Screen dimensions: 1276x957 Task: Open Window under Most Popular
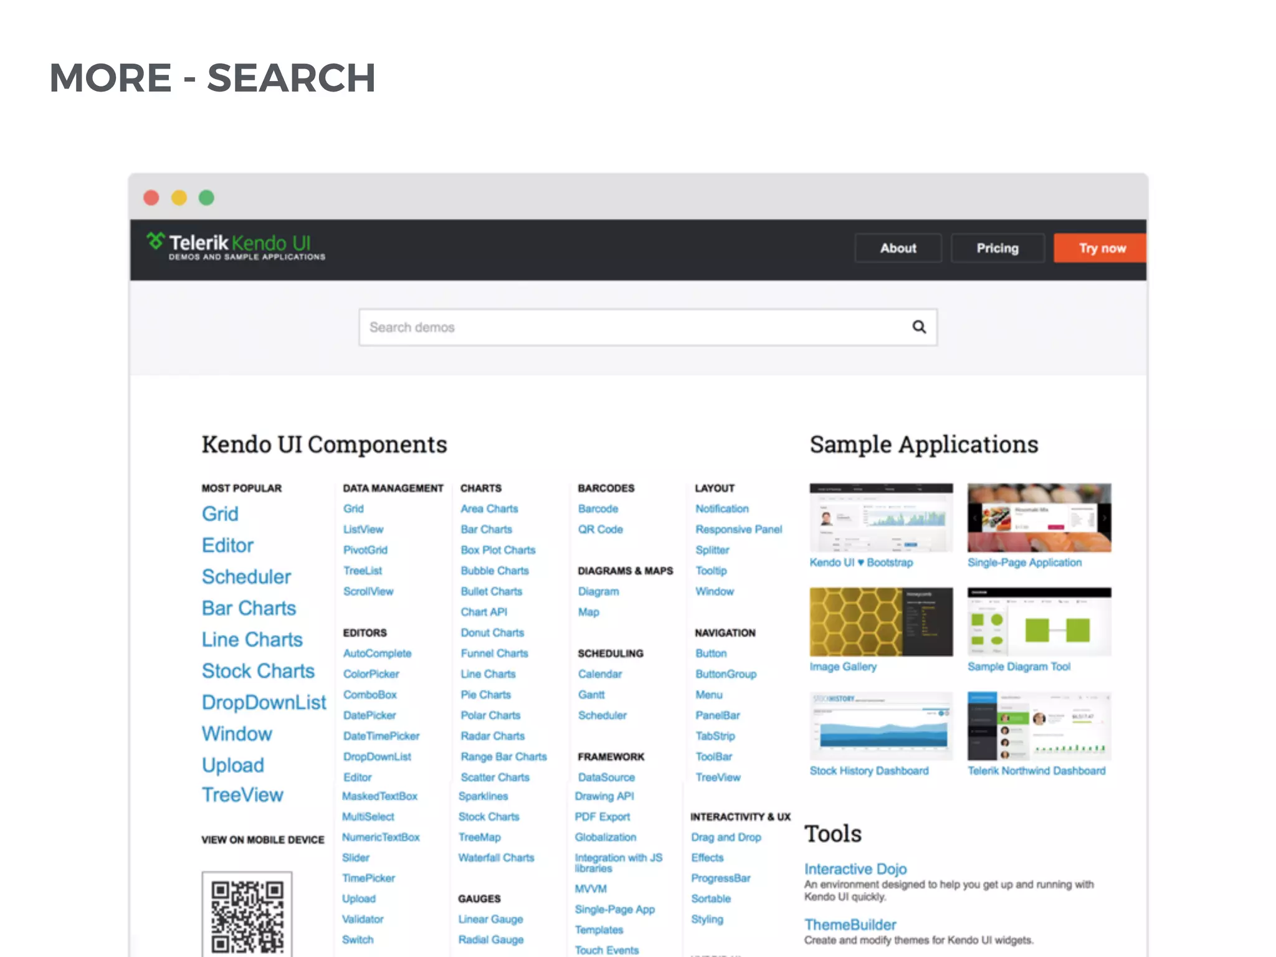237,733
